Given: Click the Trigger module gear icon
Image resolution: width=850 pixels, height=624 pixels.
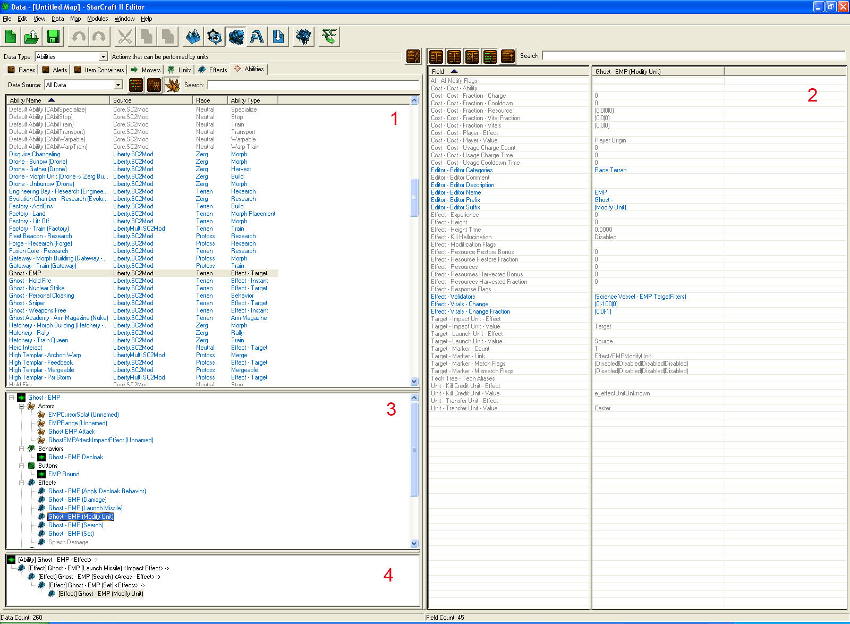Looking at the screenshot, I should tap(215, 37).
